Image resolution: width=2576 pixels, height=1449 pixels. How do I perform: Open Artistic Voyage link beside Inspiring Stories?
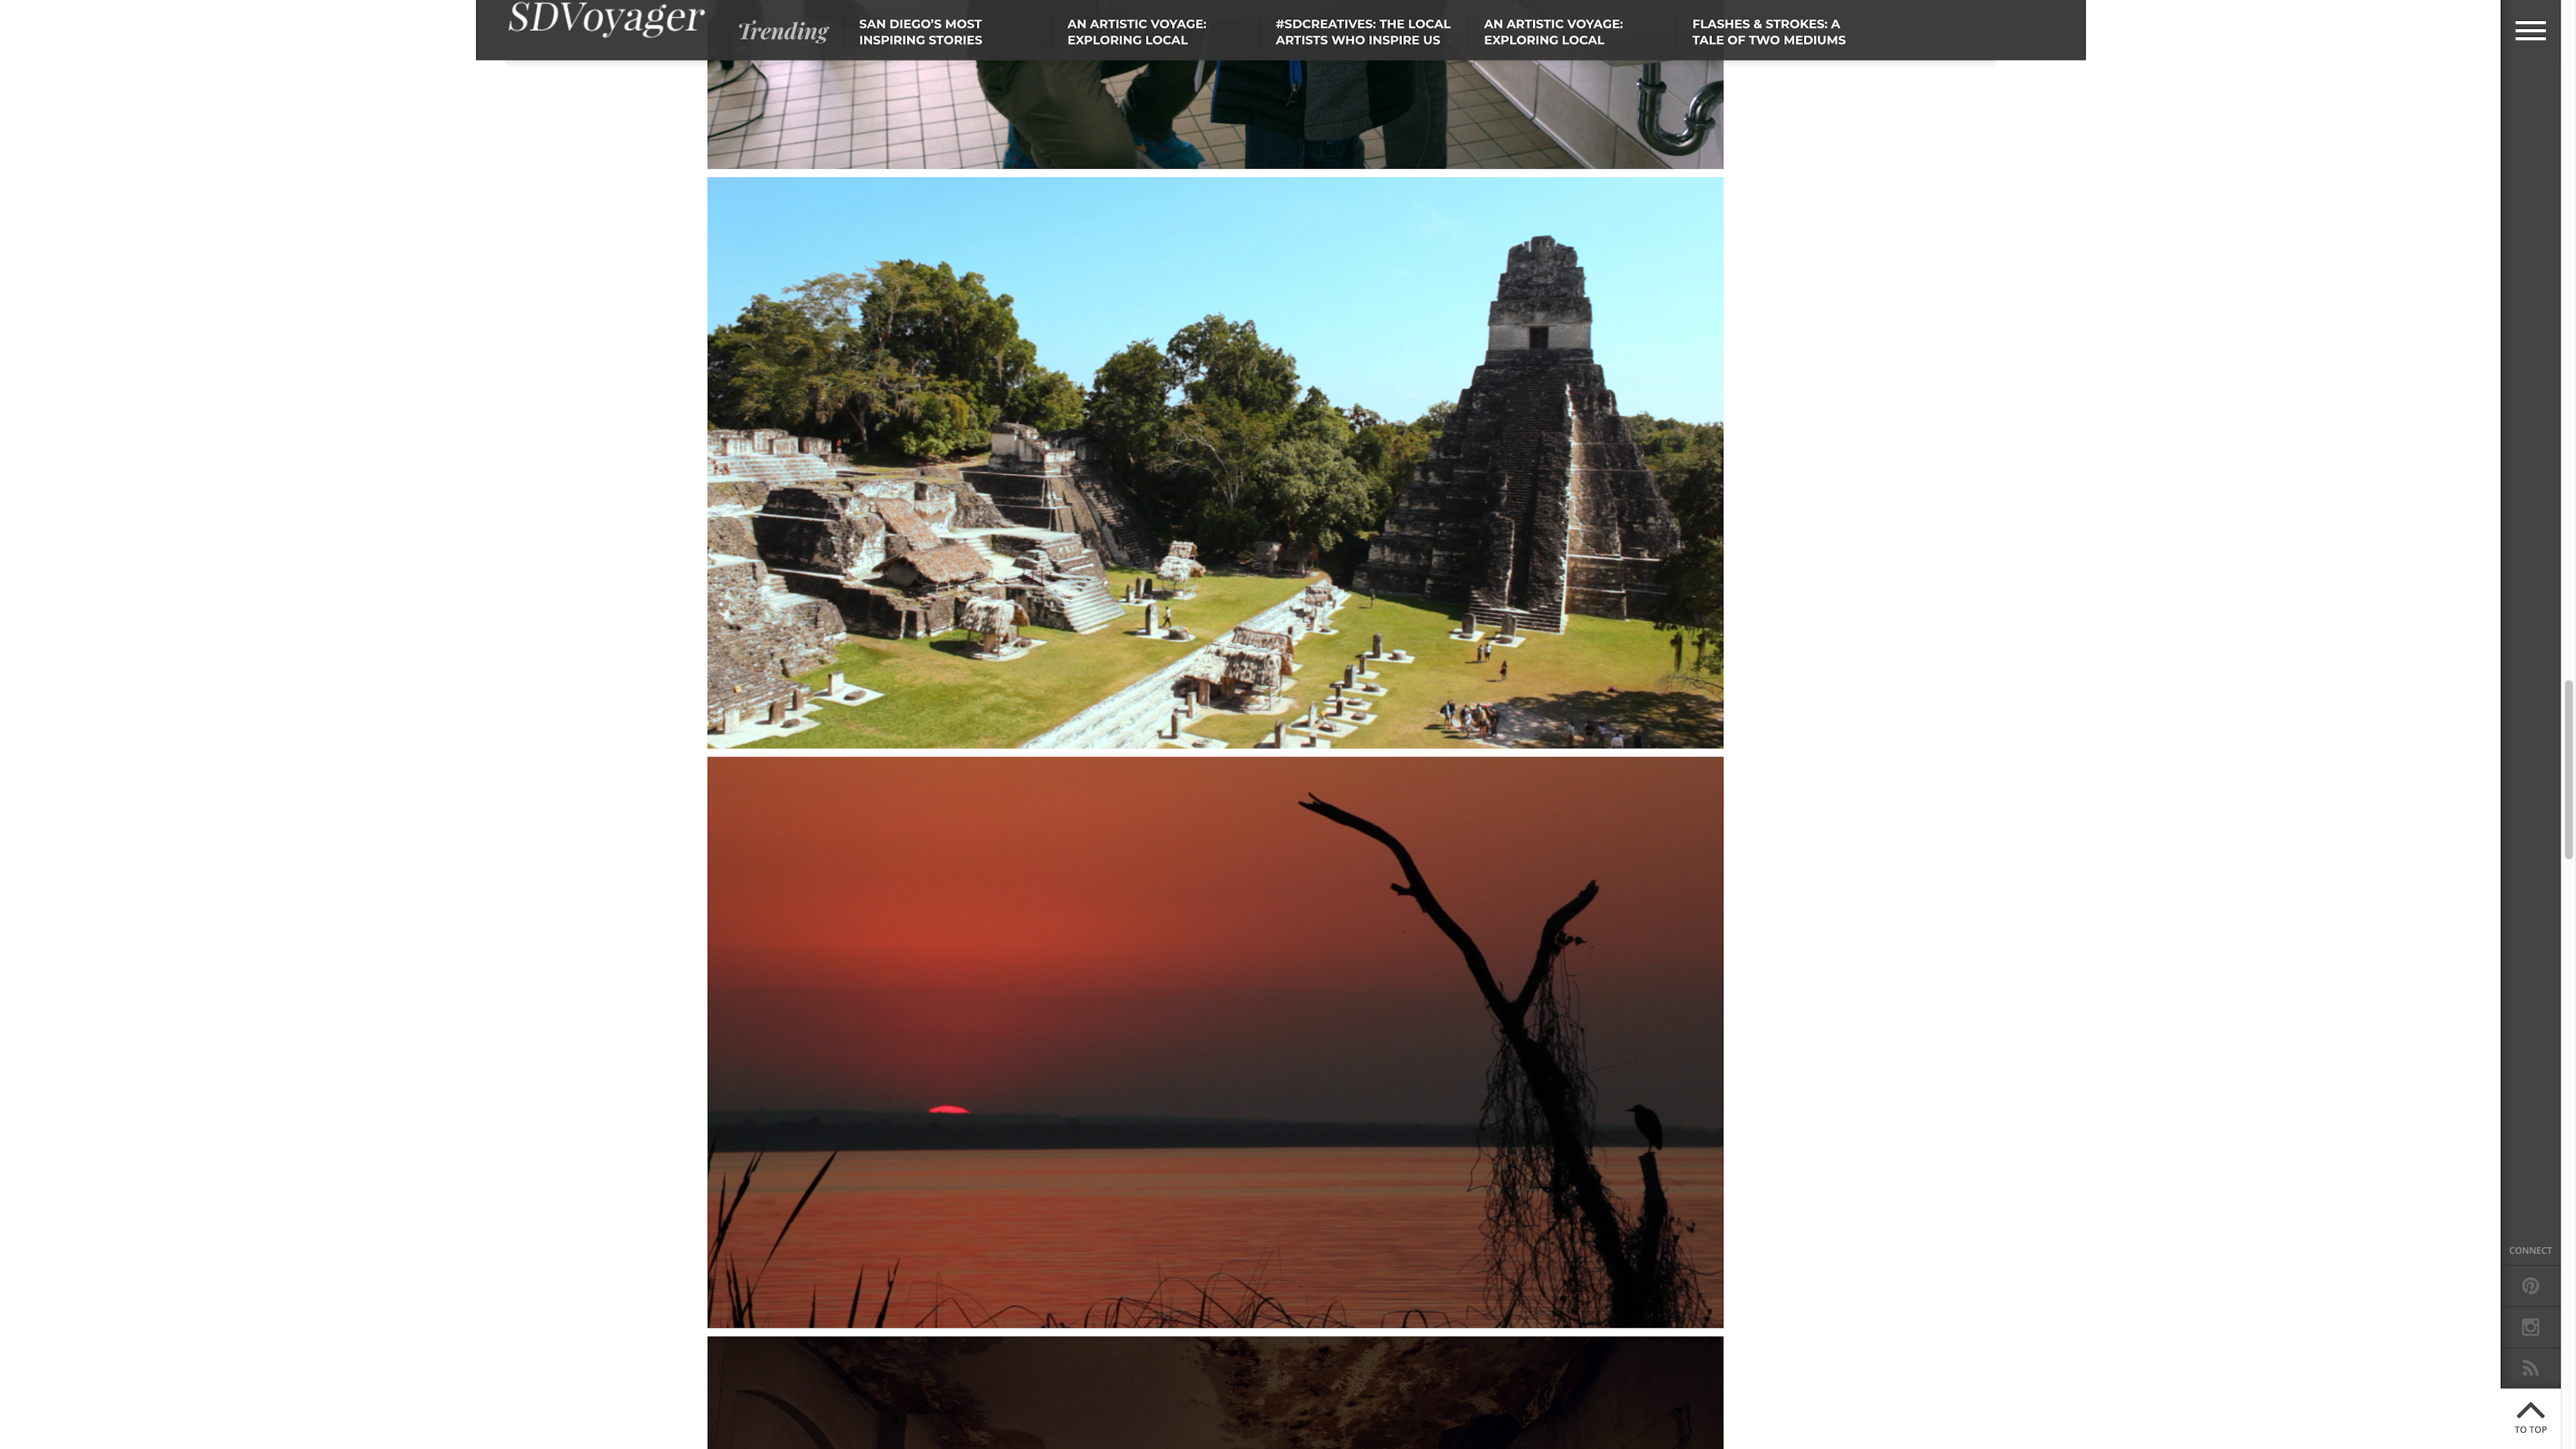point(1136,32)
